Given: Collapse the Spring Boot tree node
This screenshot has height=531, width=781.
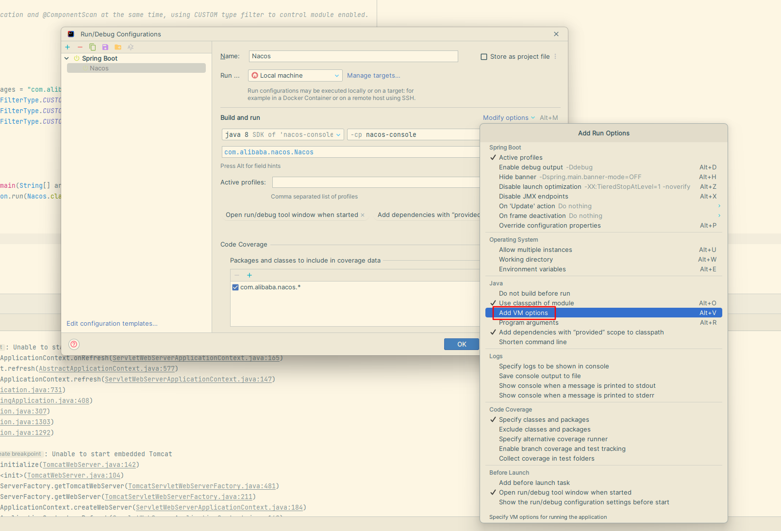Looking at the screenshot, I should 67,58.
